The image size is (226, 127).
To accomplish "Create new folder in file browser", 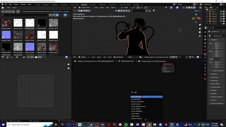I will click(18, 12).
